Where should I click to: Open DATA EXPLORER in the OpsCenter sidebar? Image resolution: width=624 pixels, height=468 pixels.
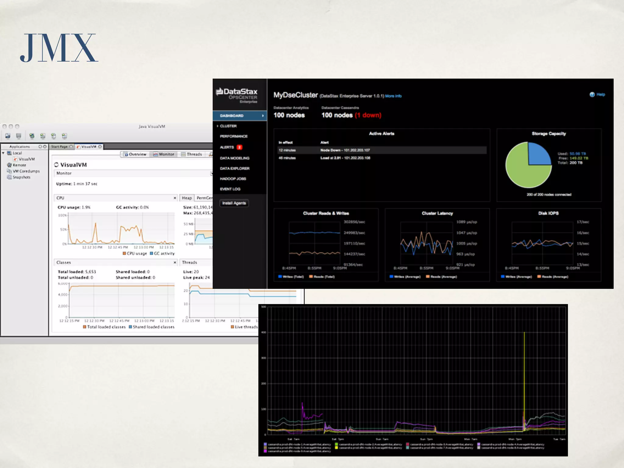pyautogui.click(x=235, y=168)
